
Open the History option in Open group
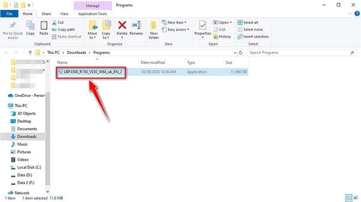coord(222,37)
